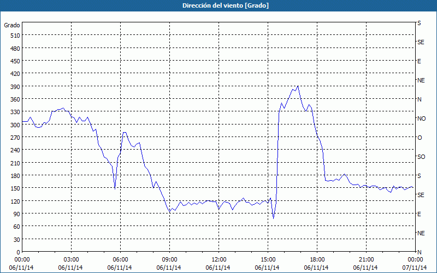Select the "O" compass label
Viewport: 437px width, 273px height.
point(420,138)
